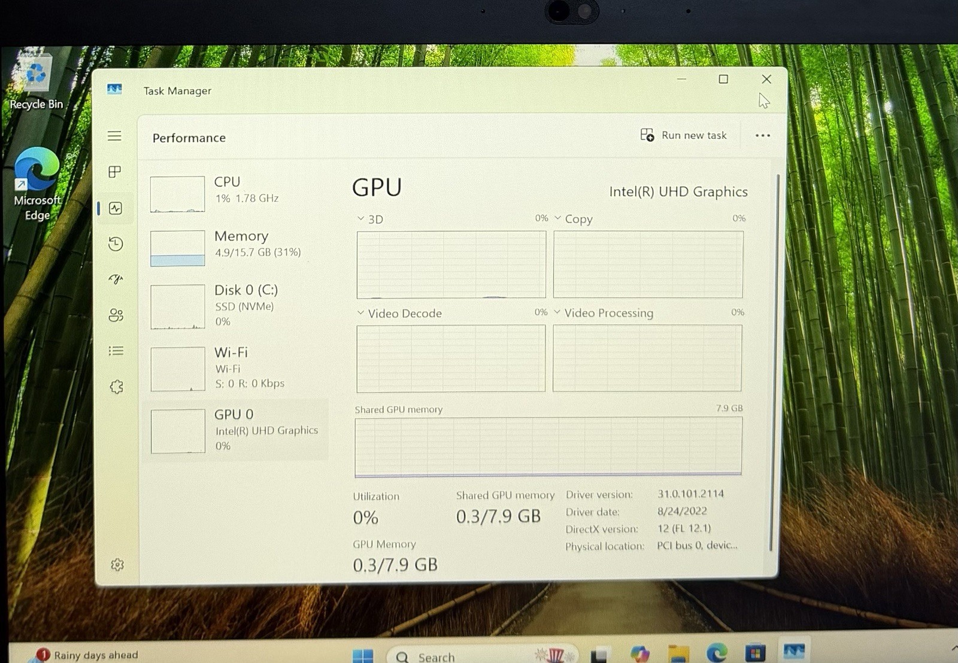Open the Rainy days ahead weather widget
The width and height of the screenshot is (958, 663).
coord(87,655)
